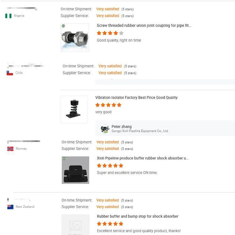Click the Chile flag icon
The height and width of the screenshot is (235, 235).
pos(10,73)
